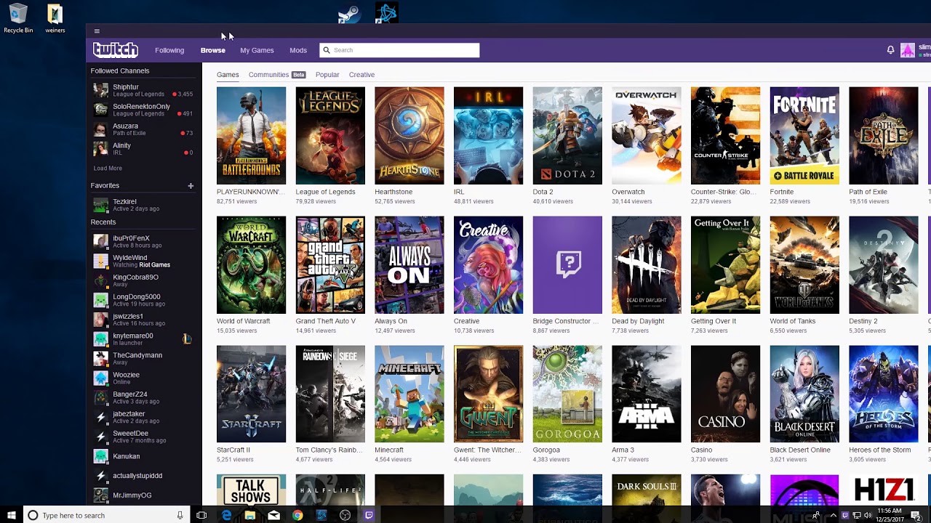The image size is (931, 523).
Task: Open the hamburger menu in Twitch app
Action: (x=97, y=31)
